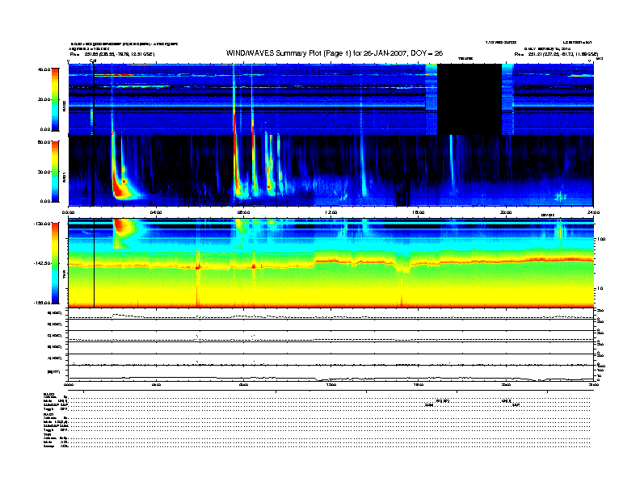Select the 0.00 label on RAD1 scale
Viewport: 640px width, 494px height.
click(x=45, y=201)
